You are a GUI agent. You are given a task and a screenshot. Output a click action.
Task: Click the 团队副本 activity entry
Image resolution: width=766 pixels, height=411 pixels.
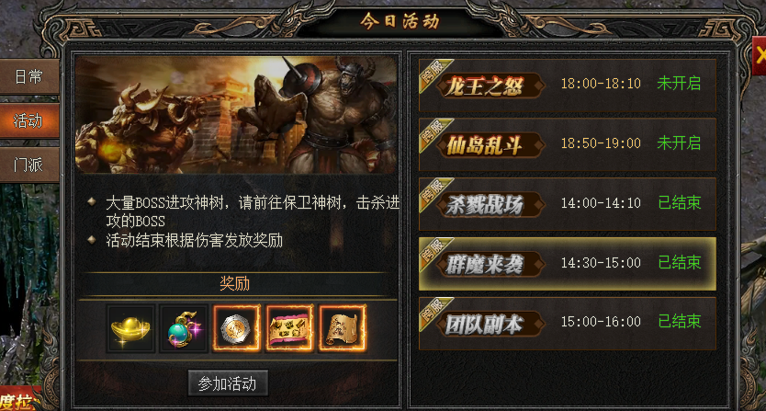pos(568,324)
